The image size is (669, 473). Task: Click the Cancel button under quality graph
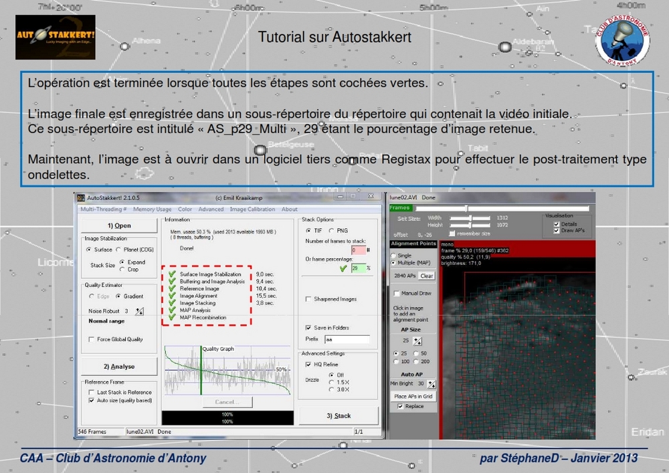(x=227, y=402)
